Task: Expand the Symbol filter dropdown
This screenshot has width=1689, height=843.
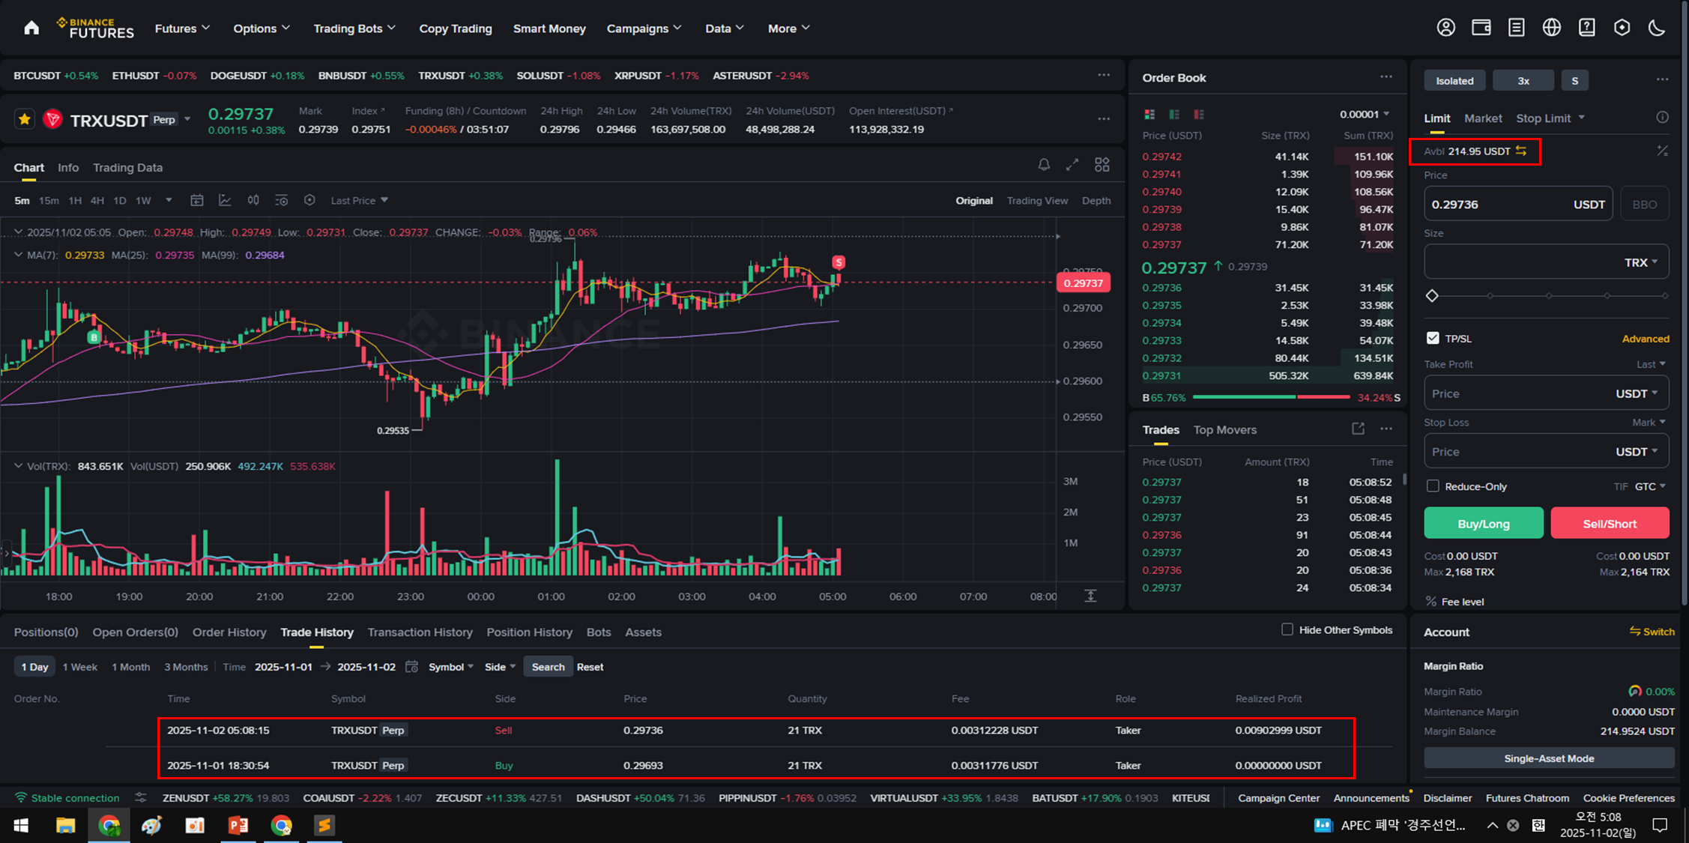Action: tap(450, 667)
